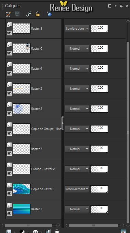Click the Raster 2 layer thumbnail
The image size is (130, 233).
(x=22, y=109)
